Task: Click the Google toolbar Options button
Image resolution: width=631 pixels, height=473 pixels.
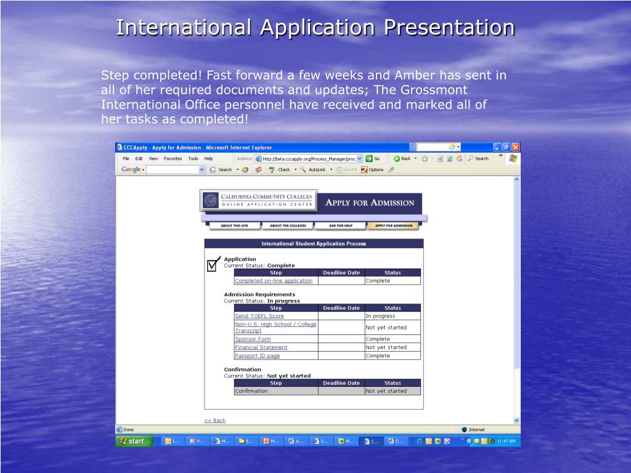Action: tap(372, 170)
